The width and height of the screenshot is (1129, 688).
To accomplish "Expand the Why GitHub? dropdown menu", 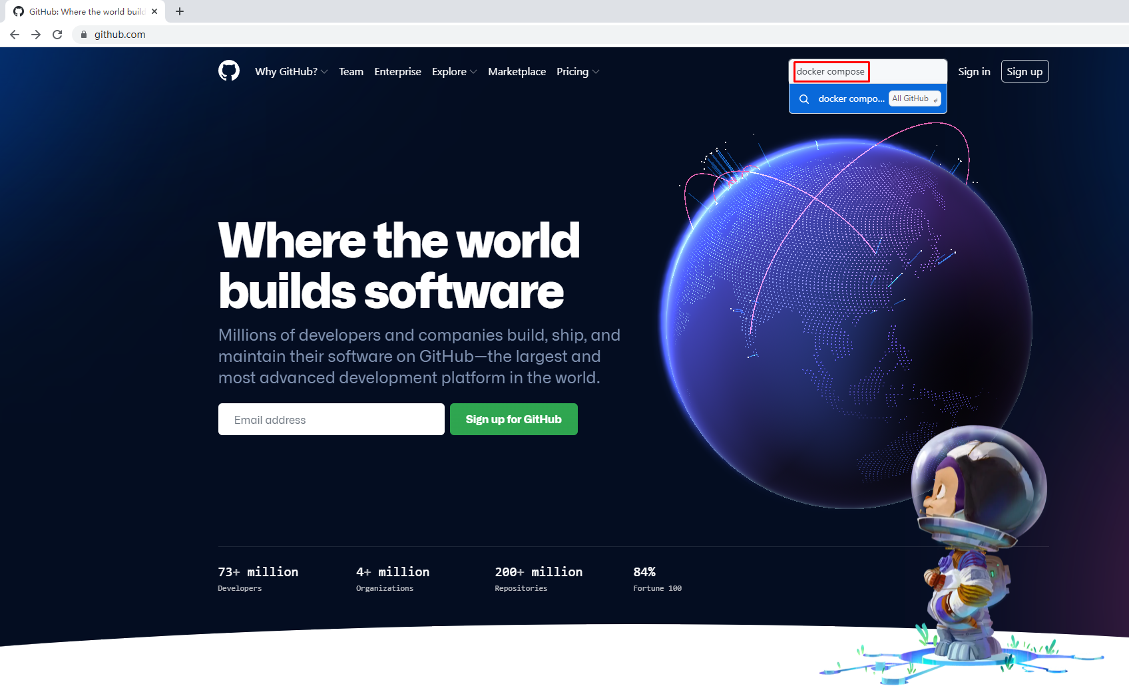I will point(291,71).
